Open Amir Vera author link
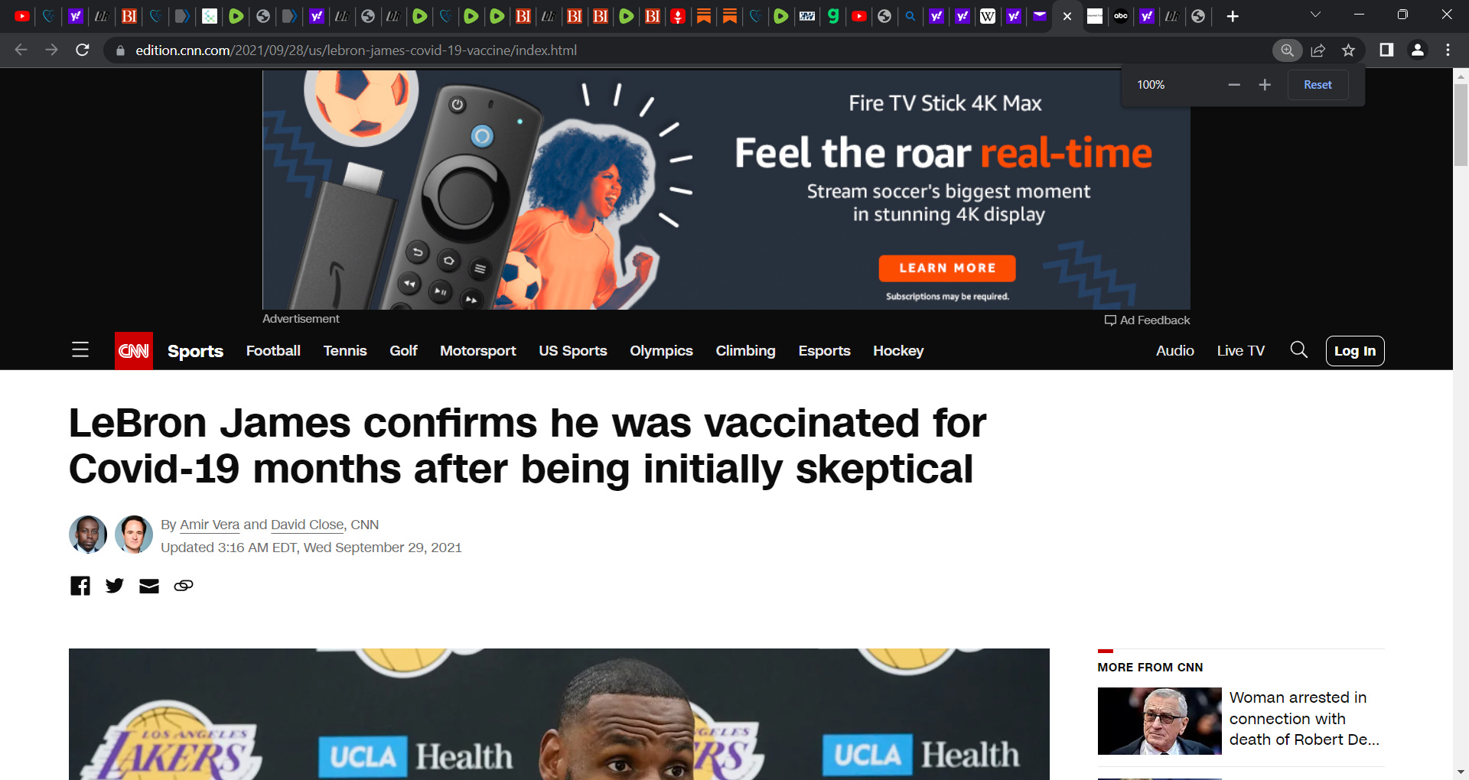This screenshot has width=1469, height=780. pyautogui.click(x=210, y=525)
